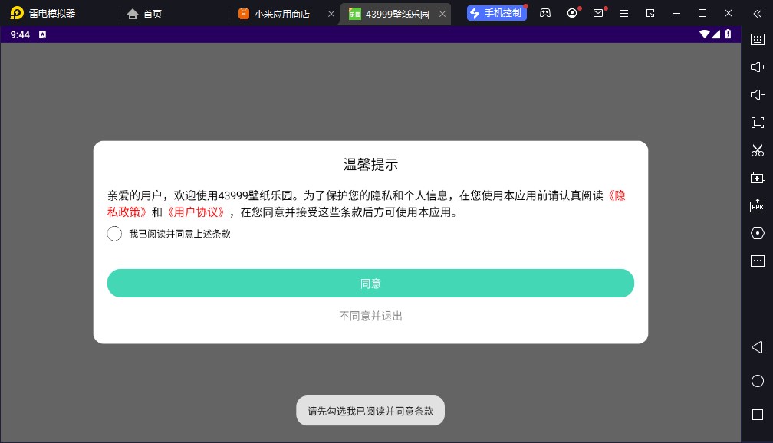Minimize the emulator window
This screenshot has width=773, height=443.
pyautogui.click(x=676, y=13)
